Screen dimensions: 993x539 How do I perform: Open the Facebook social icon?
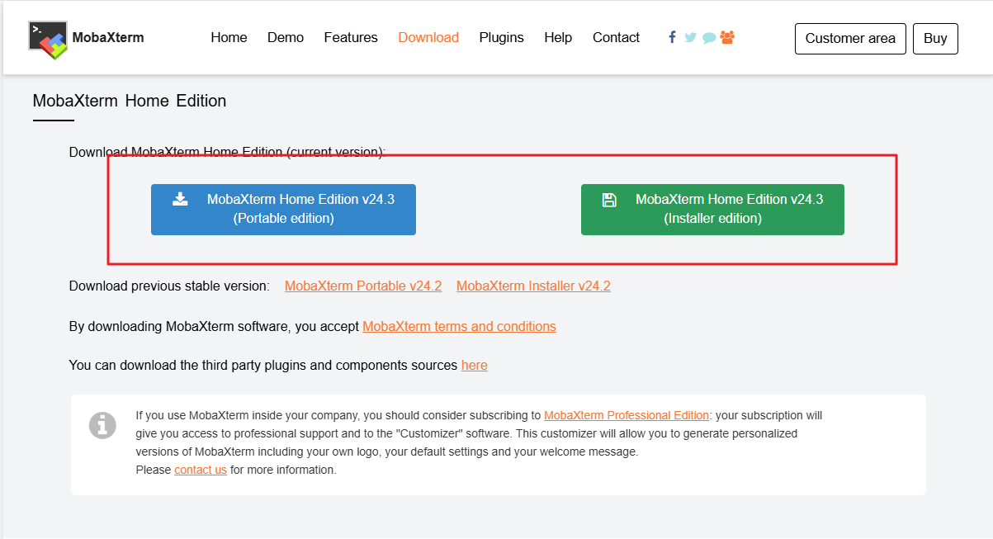(673, 37)
